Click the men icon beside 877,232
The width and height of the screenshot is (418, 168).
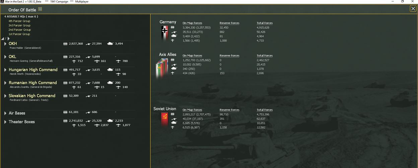tap(65, 83)
